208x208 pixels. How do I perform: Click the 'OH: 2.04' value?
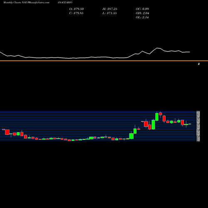tap(142, 13)
